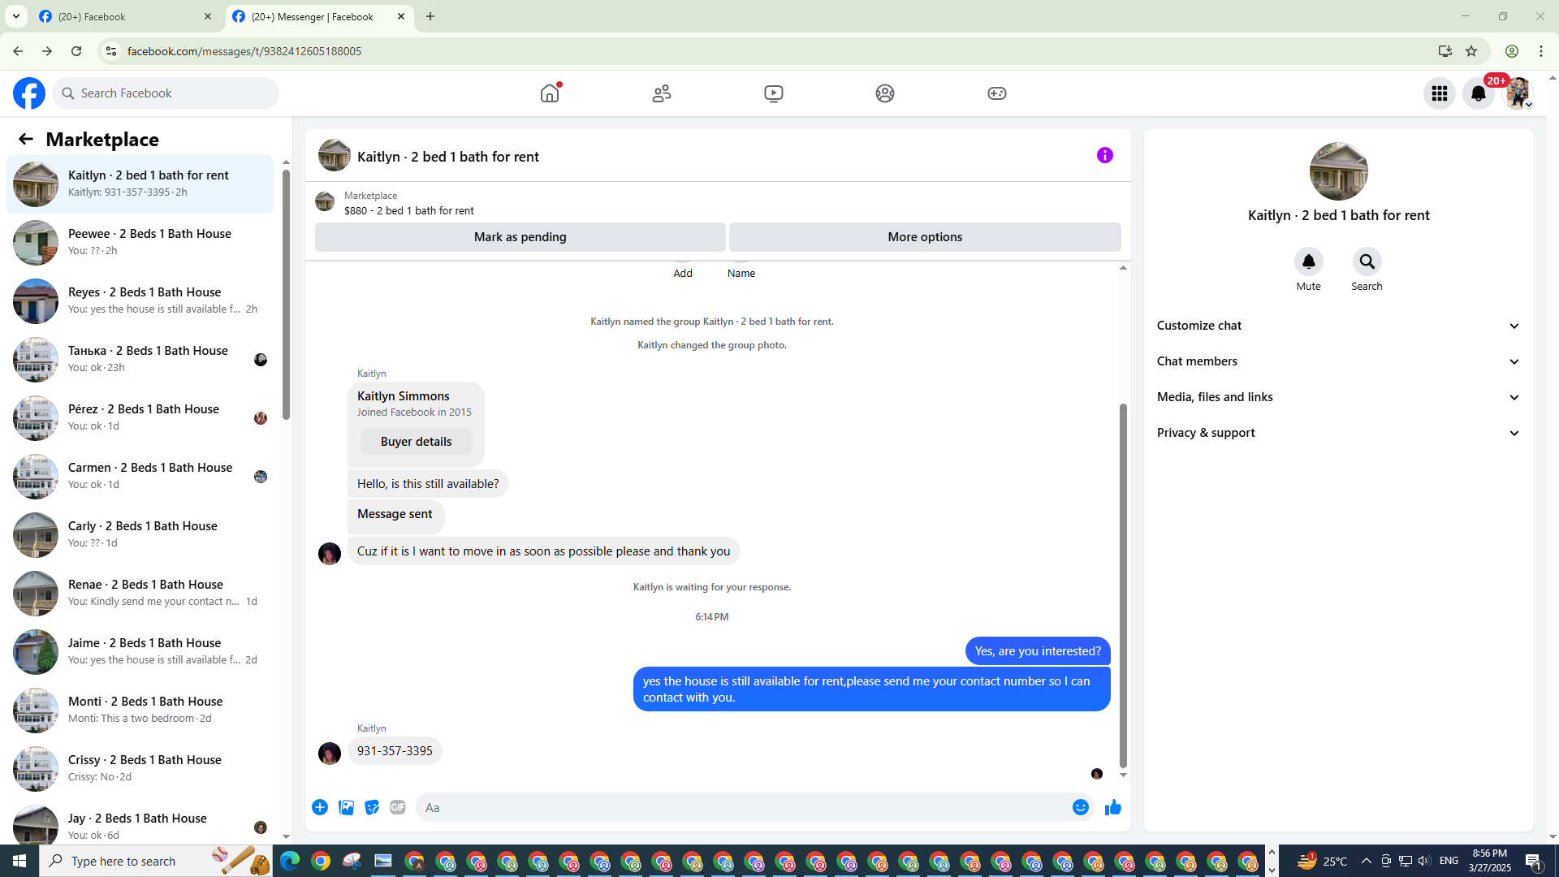This screenshot has height=877, width=1559.
Task: Open the notifications bell
Action: click(1479, 93)
